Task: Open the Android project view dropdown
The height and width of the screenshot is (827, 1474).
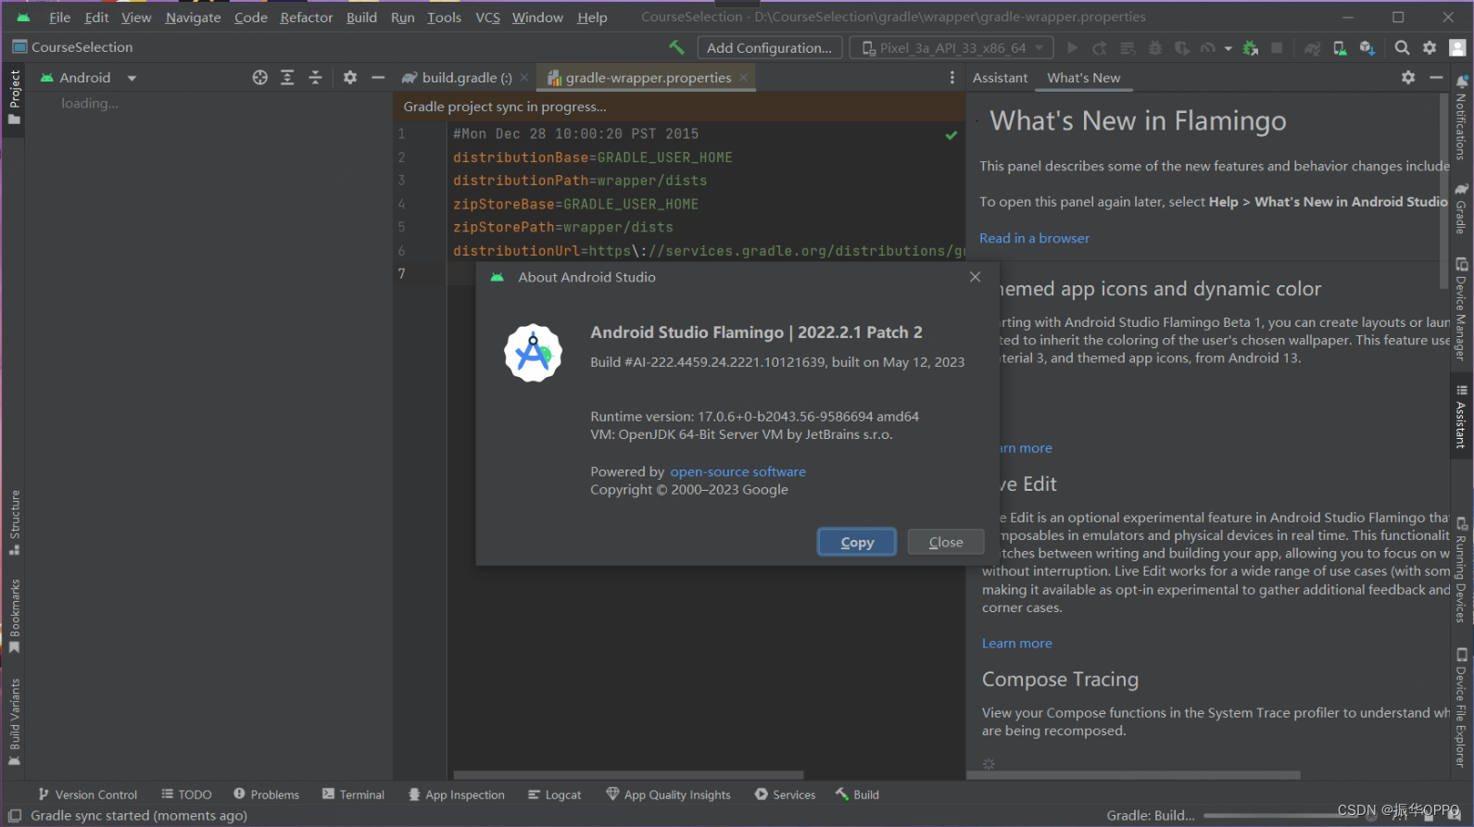Action: coord(89,78)
